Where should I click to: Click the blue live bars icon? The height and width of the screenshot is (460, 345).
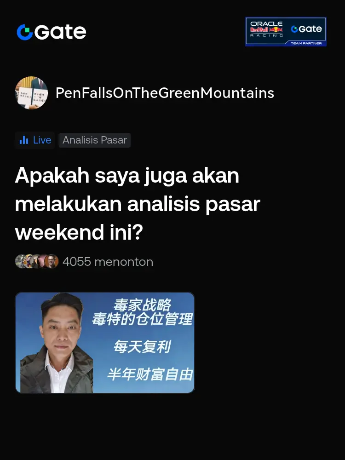point(24,140)
